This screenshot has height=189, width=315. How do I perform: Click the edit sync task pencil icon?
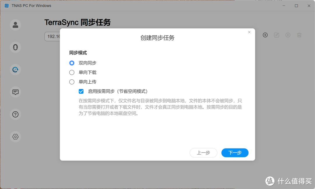pos(276,35)
